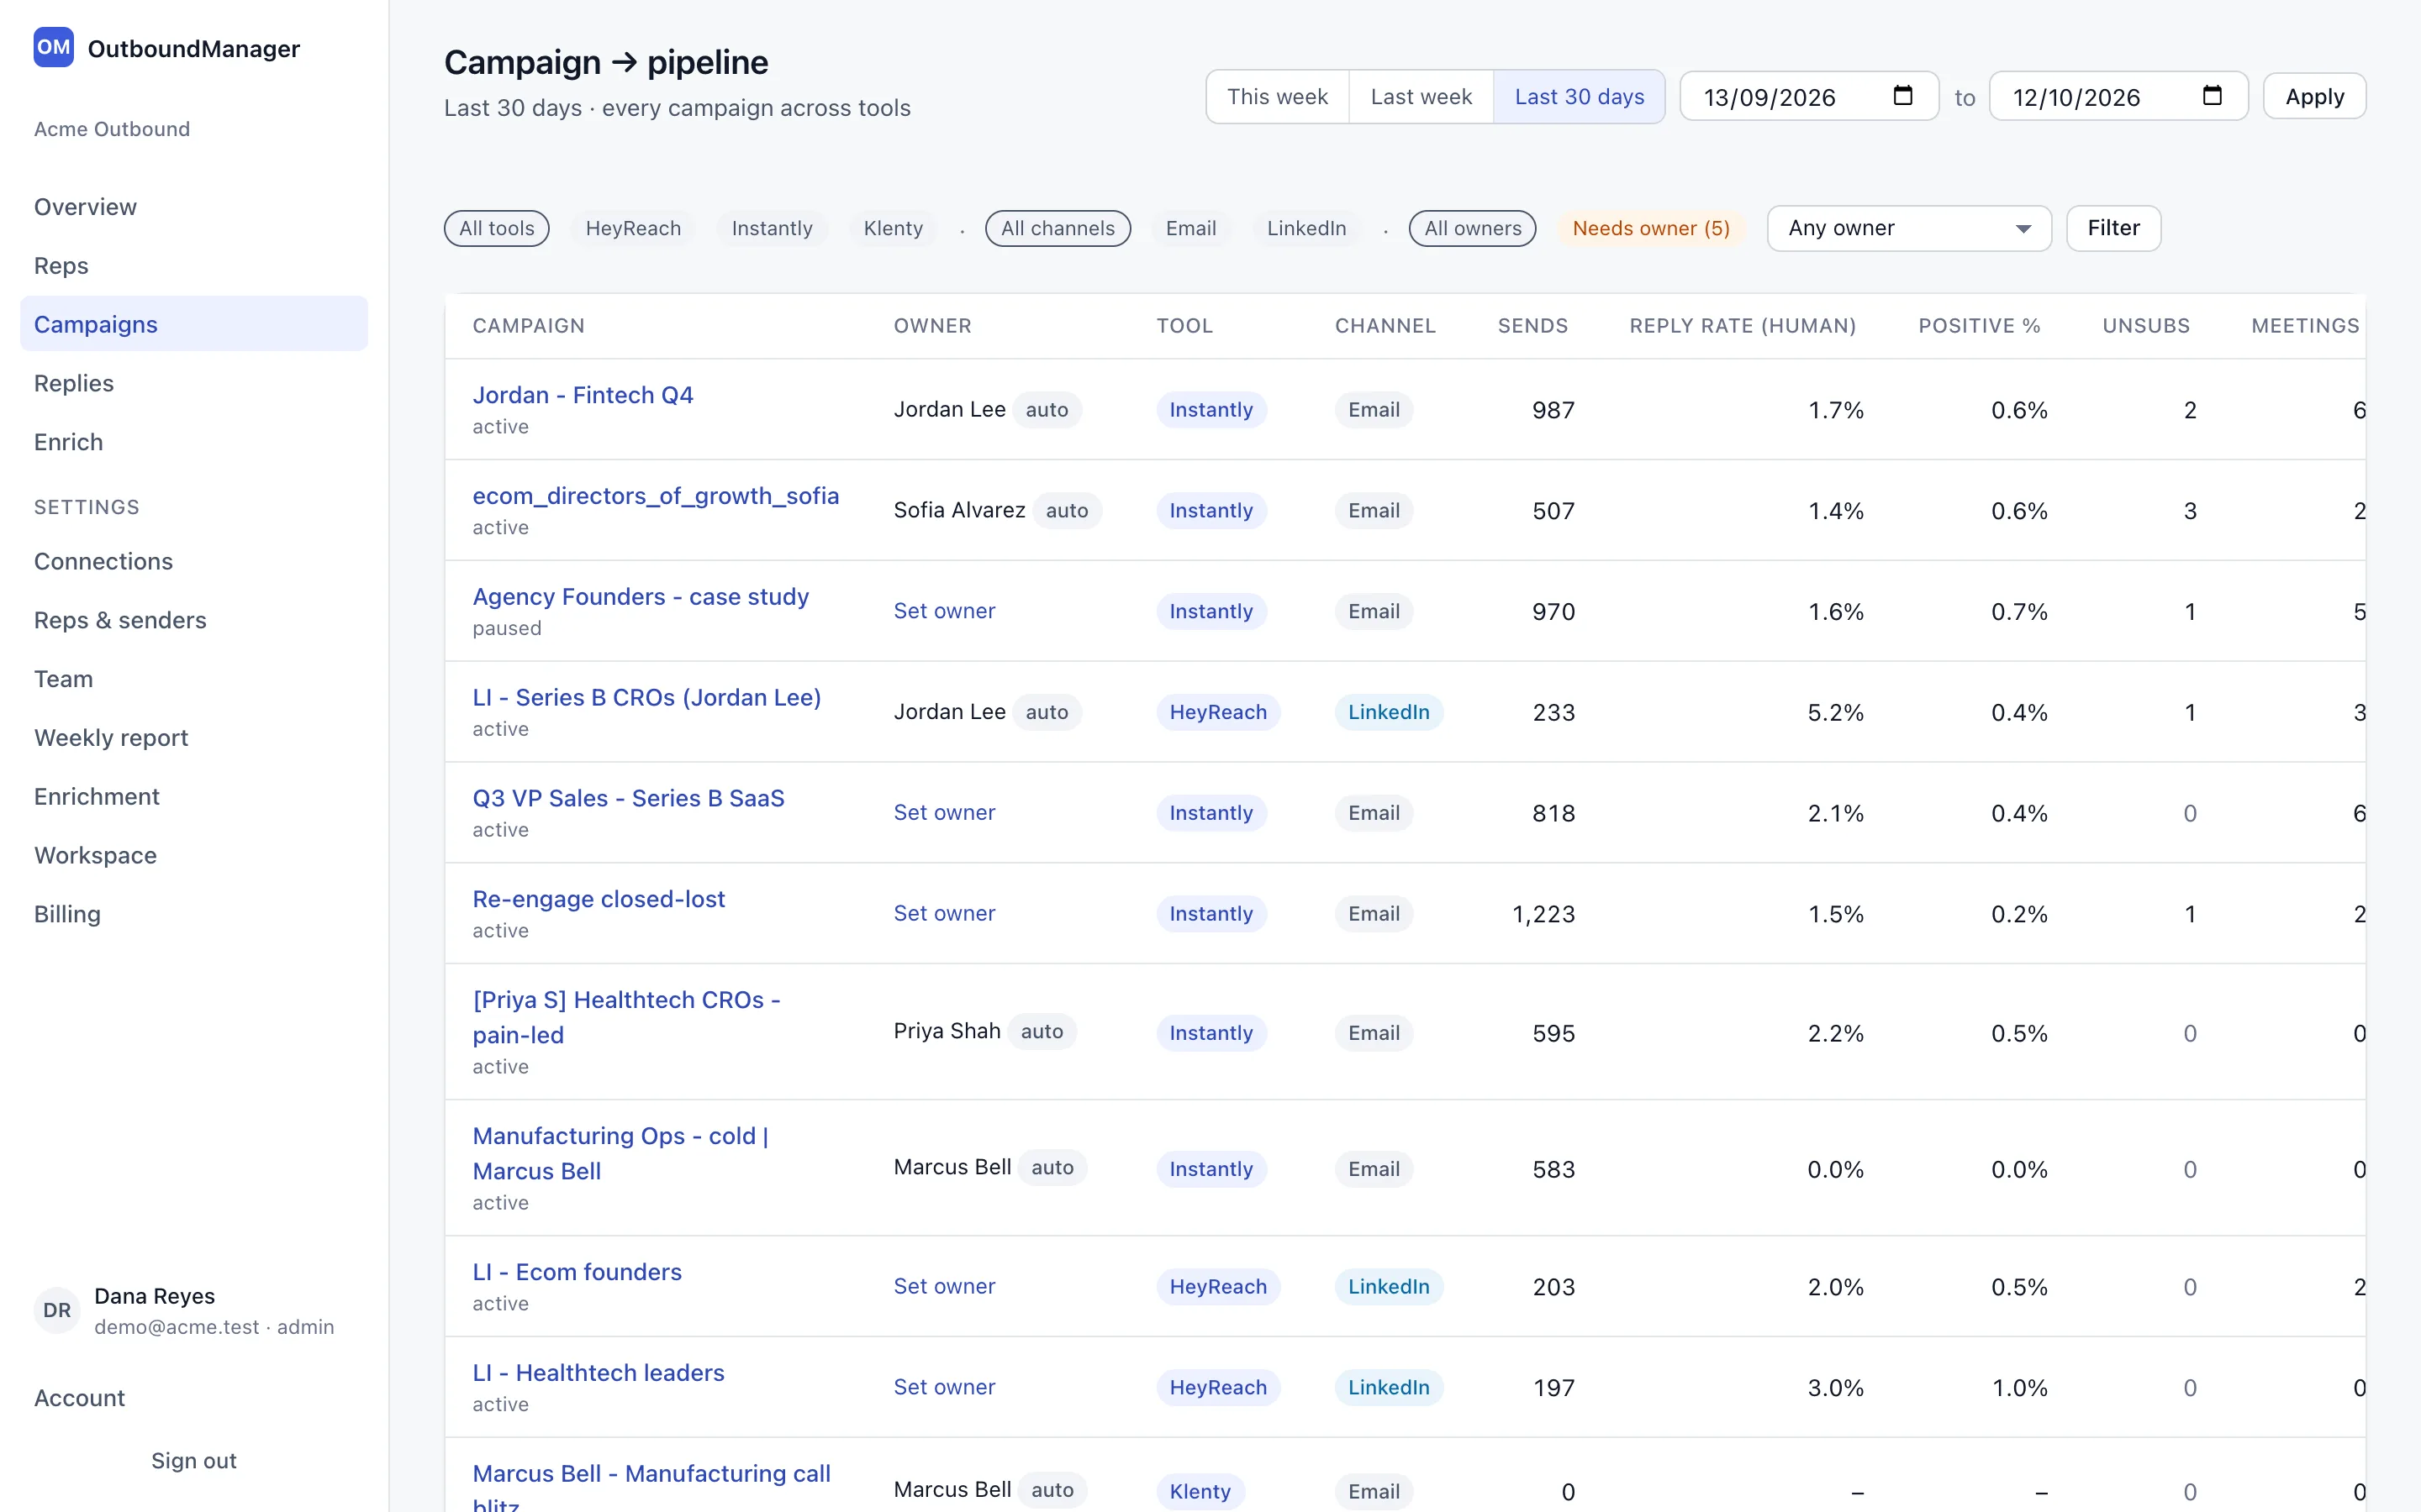2421x1512 pixels.
Task: Click the OM logo icon
Action: click(54, 47)
